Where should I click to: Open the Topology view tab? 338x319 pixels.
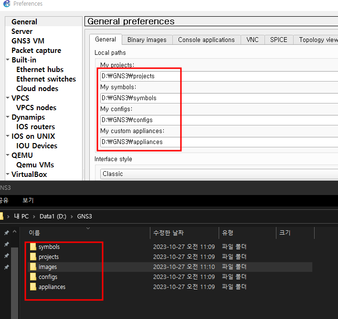tap(316, 40)
